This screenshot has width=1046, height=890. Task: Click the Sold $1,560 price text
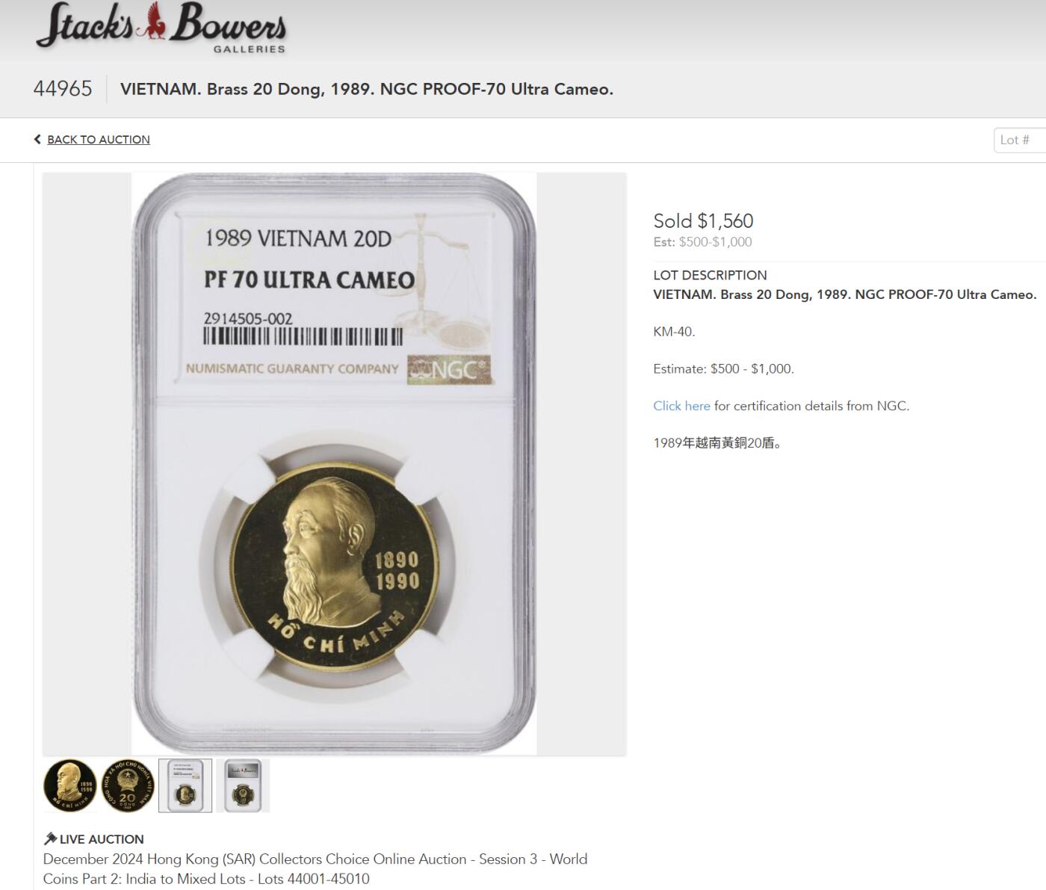click(703, 221)
